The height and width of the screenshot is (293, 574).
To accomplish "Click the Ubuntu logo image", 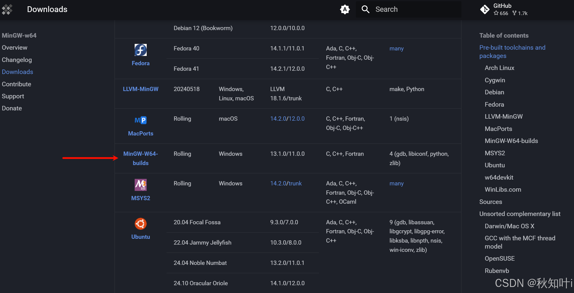I will pos(140,224).
